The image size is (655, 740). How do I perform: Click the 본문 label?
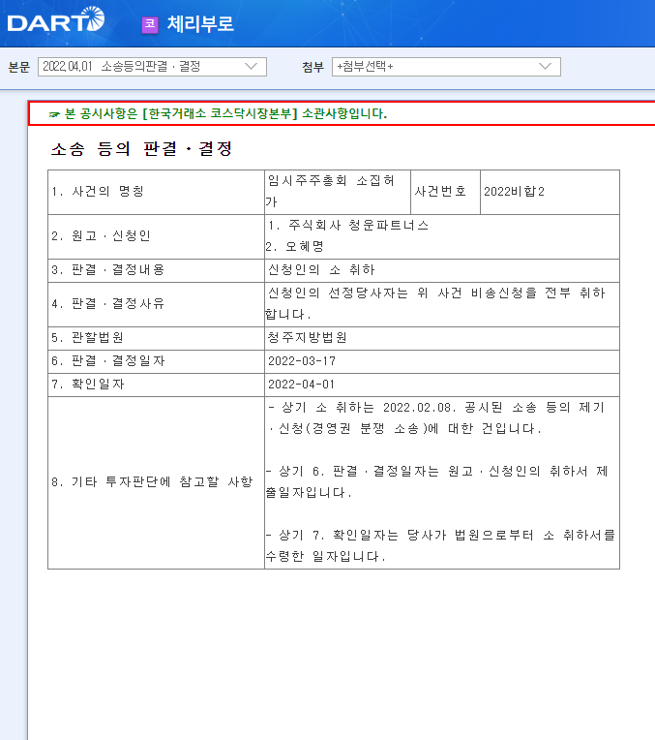[x=18, y=67]
